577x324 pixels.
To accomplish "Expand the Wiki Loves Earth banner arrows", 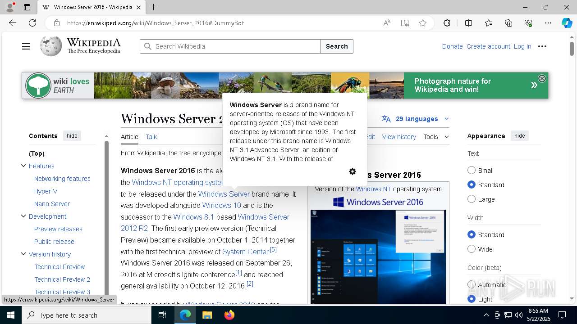I will [x=534, y=85].
